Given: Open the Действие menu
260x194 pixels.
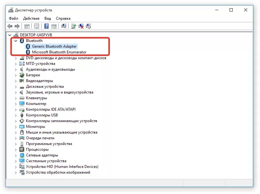Looking at the screenshot, I should pos(31,18).
